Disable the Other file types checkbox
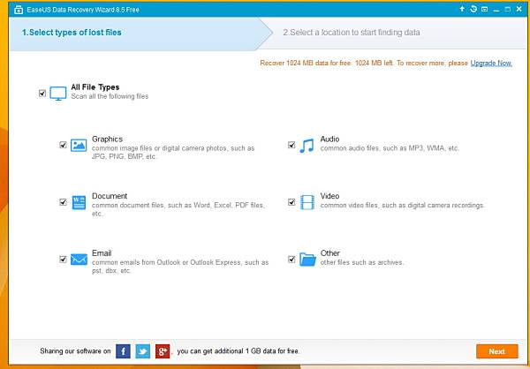The image size is (530, 369). [291, 260]
